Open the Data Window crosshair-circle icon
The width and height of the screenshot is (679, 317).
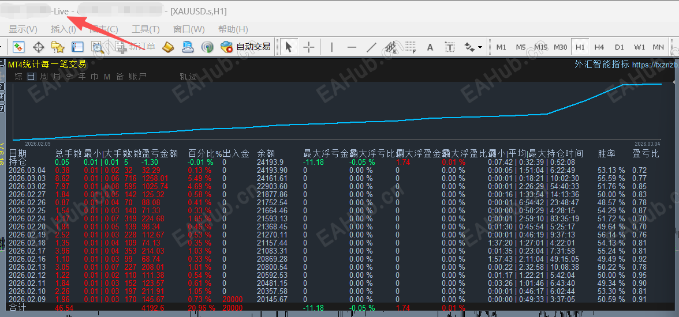[x=39, y=47]
